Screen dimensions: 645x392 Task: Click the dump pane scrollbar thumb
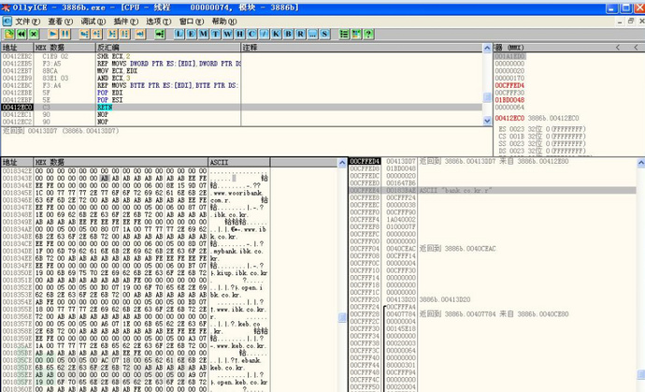[x=342, y=317]
